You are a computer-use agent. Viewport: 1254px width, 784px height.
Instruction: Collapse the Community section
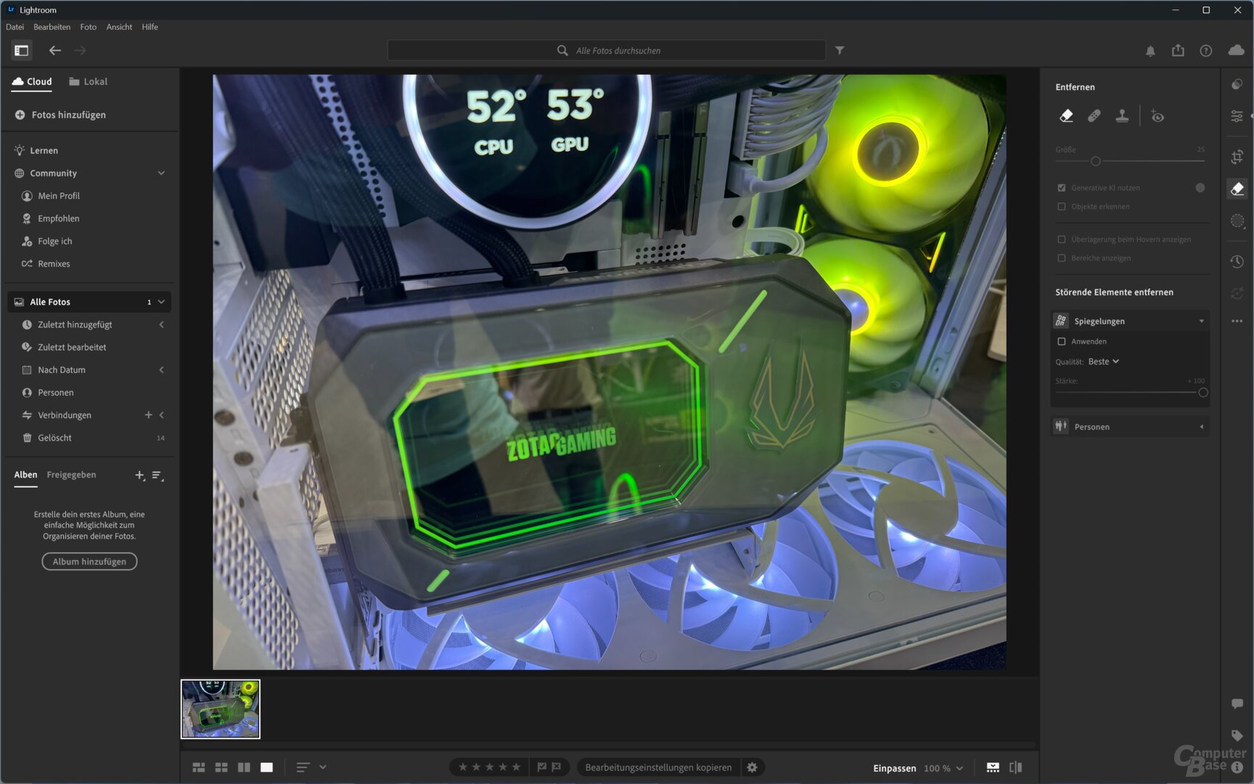(161, 173)
